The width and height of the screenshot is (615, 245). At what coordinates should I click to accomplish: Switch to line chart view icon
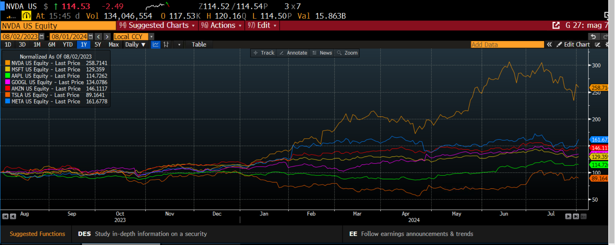pos(156,45)
